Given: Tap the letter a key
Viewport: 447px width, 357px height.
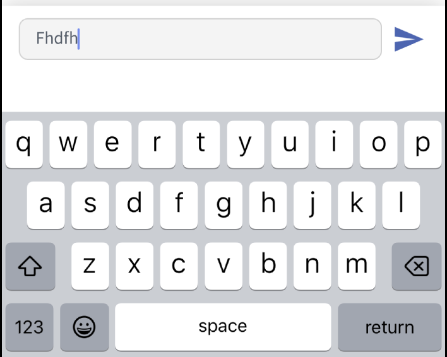Looking at the screenshot, I should [46, 206].
